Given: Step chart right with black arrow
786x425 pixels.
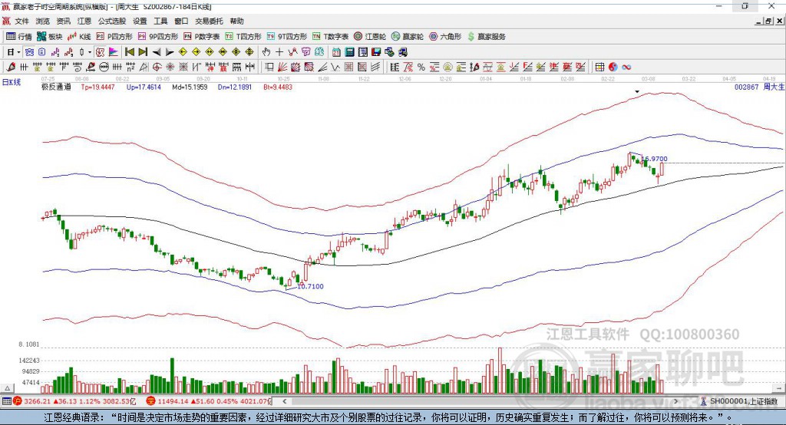Looking at the screenshot, I should click(x=170, y=52).
